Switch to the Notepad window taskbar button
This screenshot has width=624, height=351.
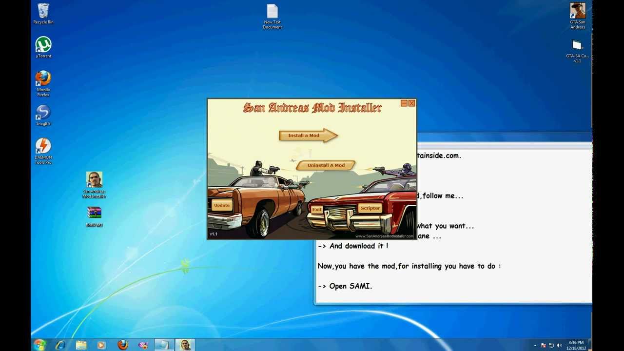[x=164, y=345]
